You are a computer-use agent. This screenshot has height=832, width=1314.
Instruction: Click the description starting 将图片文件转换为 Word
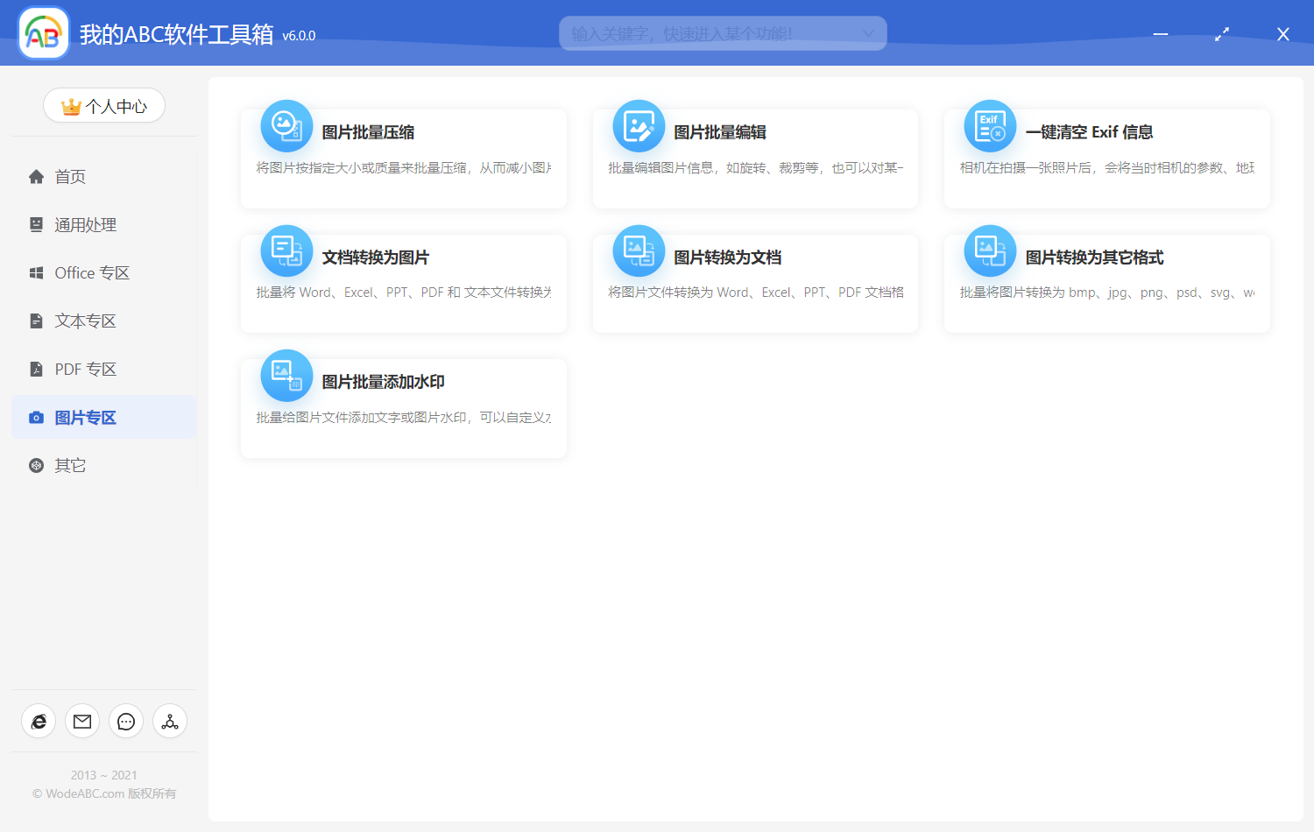(756, 293)
